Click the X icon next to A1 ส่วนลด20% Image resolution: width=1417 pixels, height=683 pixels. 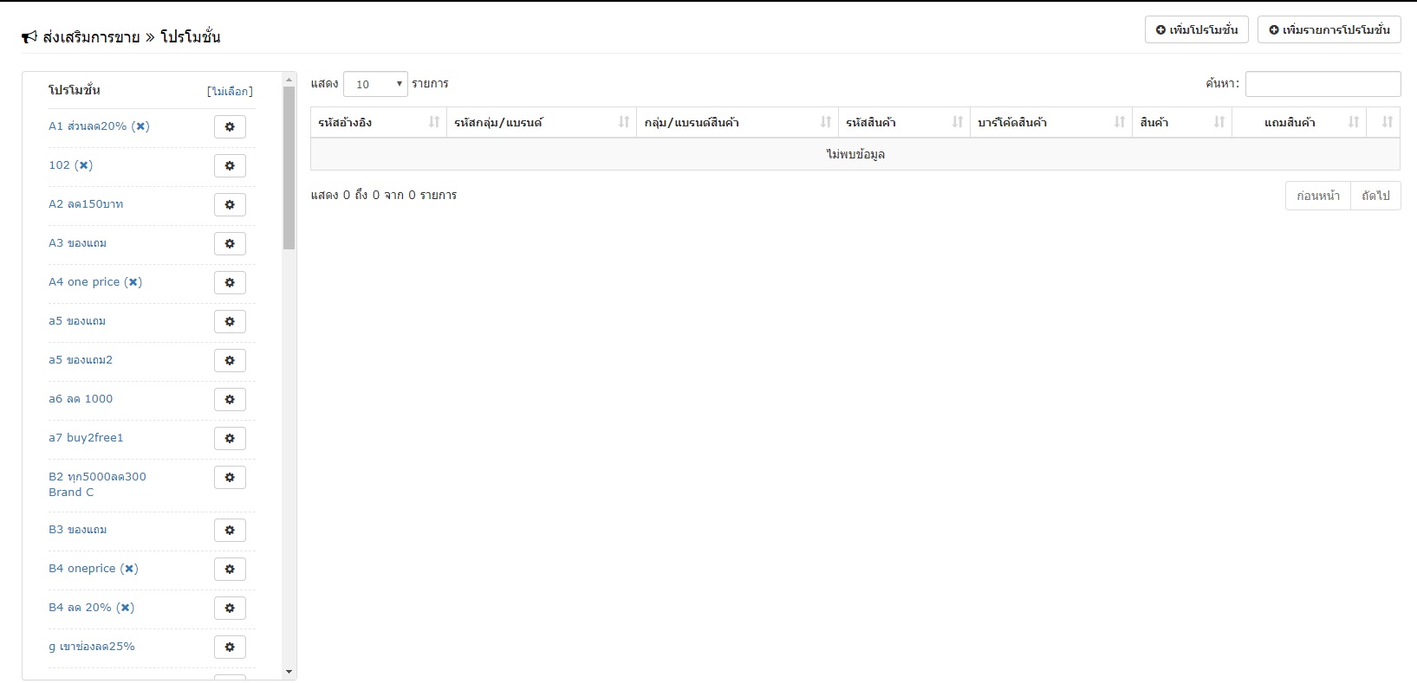[x=140, y=126]
